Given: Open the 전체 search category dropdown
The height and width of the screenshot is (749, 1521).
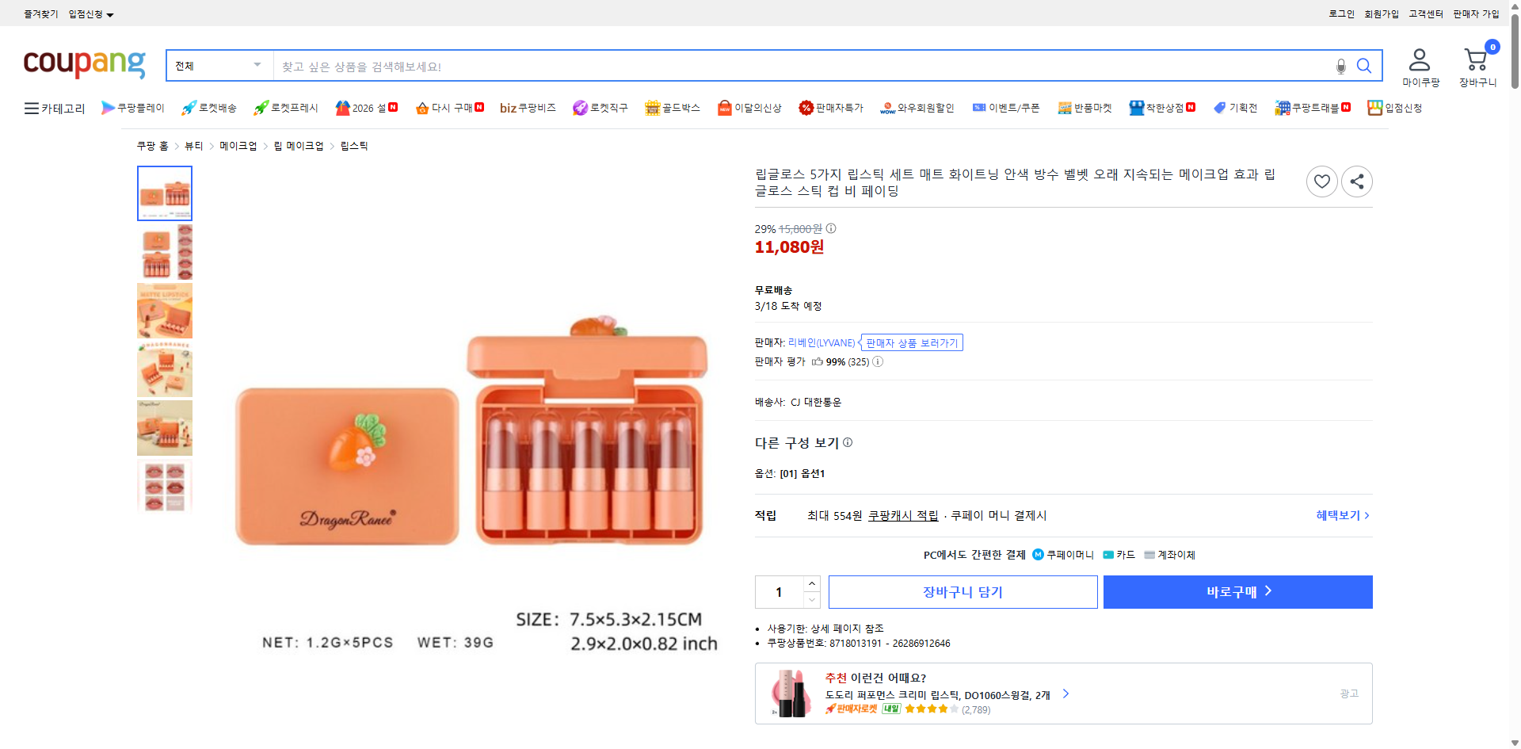Looking at the screenshot, I should click(x=218, y=65).
